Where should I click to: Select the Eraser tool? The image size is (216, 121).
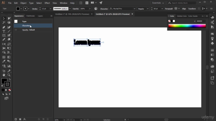[9, 40]
